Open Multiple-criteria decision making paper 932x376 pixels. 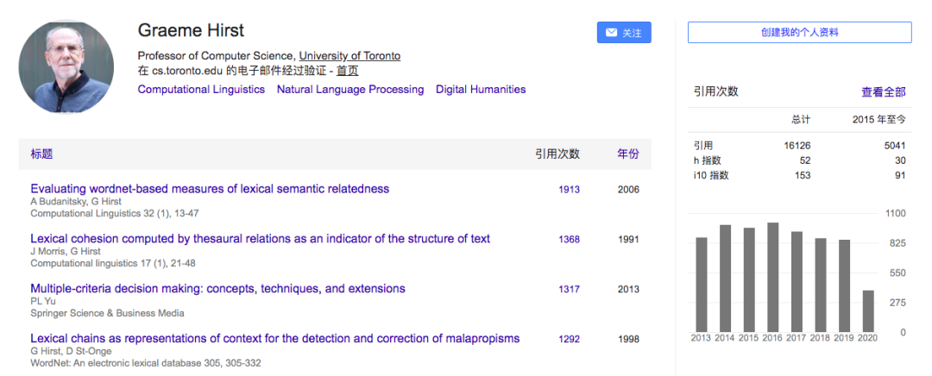point(217,289)
